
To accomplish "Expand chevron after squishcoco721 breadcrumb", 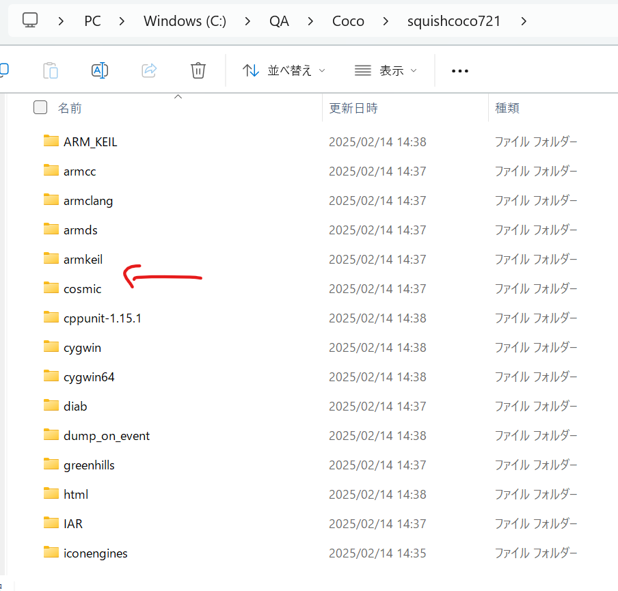I will coord(524,21).
